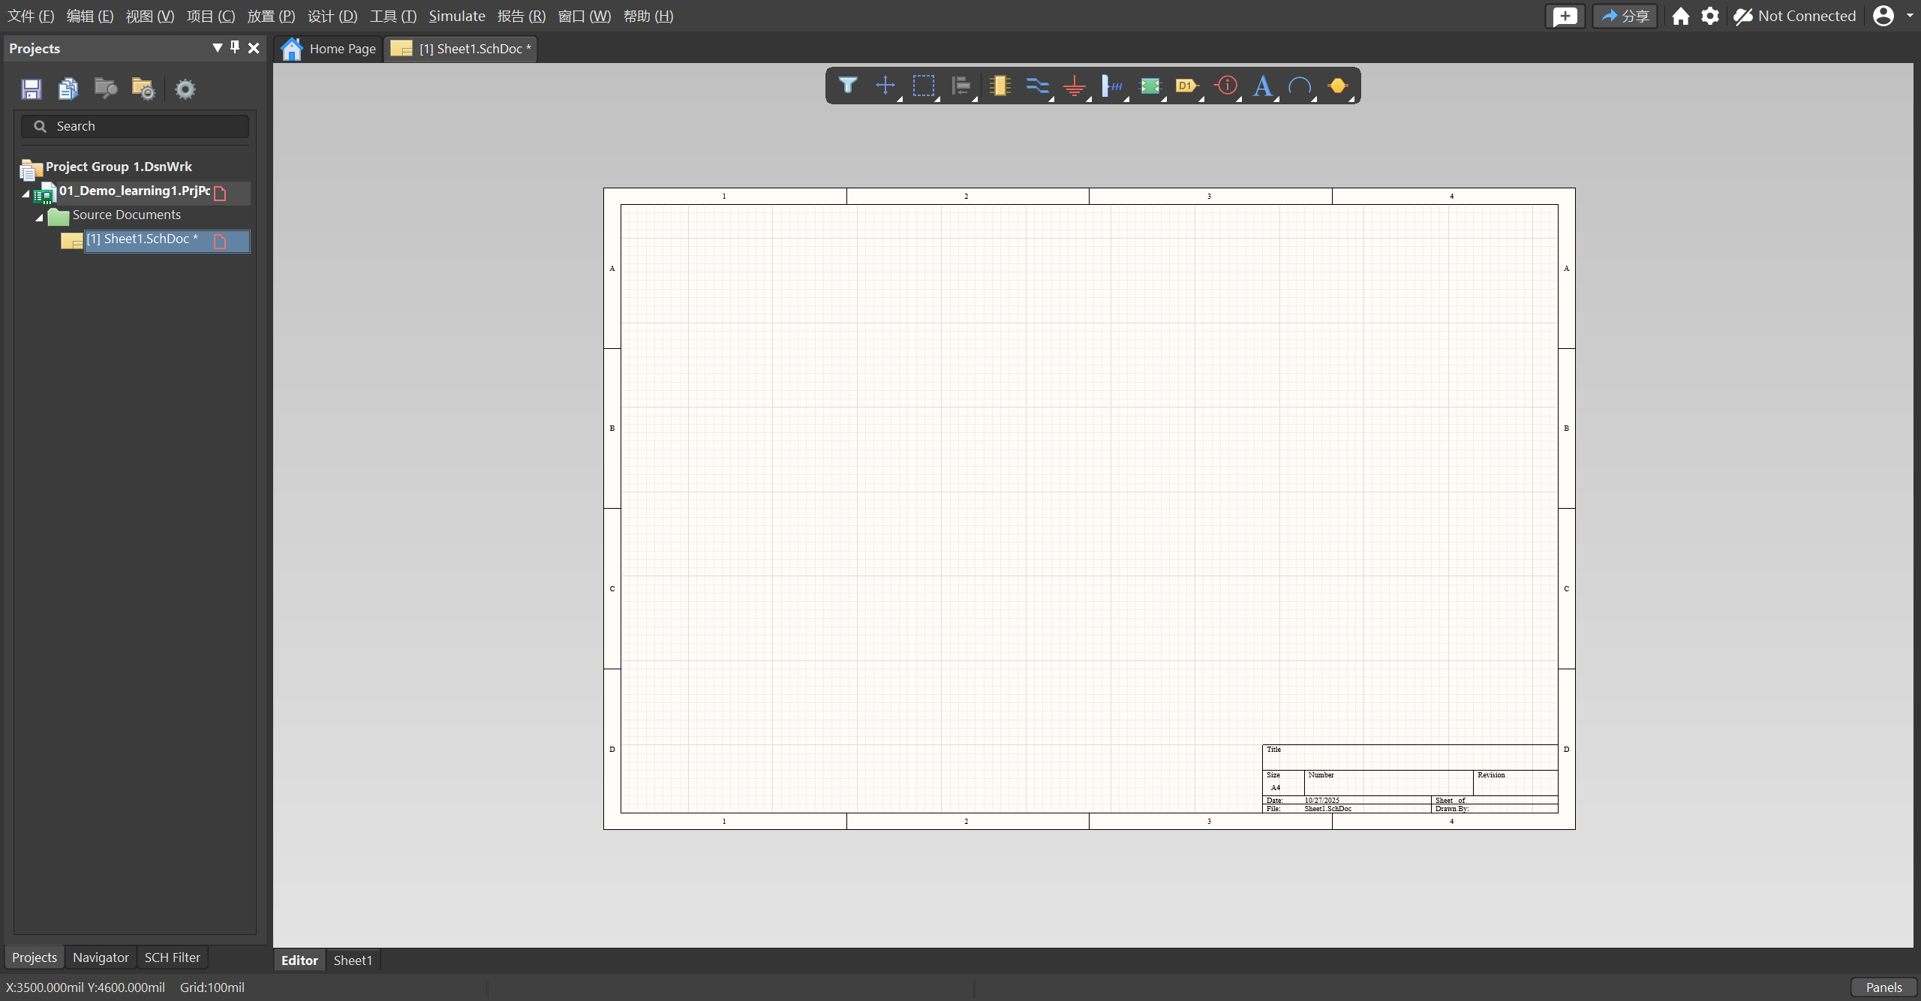This screenshot has height=1001, width=1921.
Task: Select the Place Port D1 icon
Action: (x=1186, y=86)
